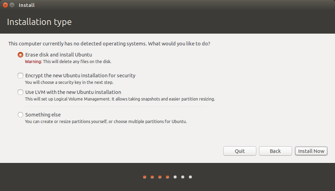Click the first orange progress dot
Viewport: 335px width, 191px height.
click(145, 177)
